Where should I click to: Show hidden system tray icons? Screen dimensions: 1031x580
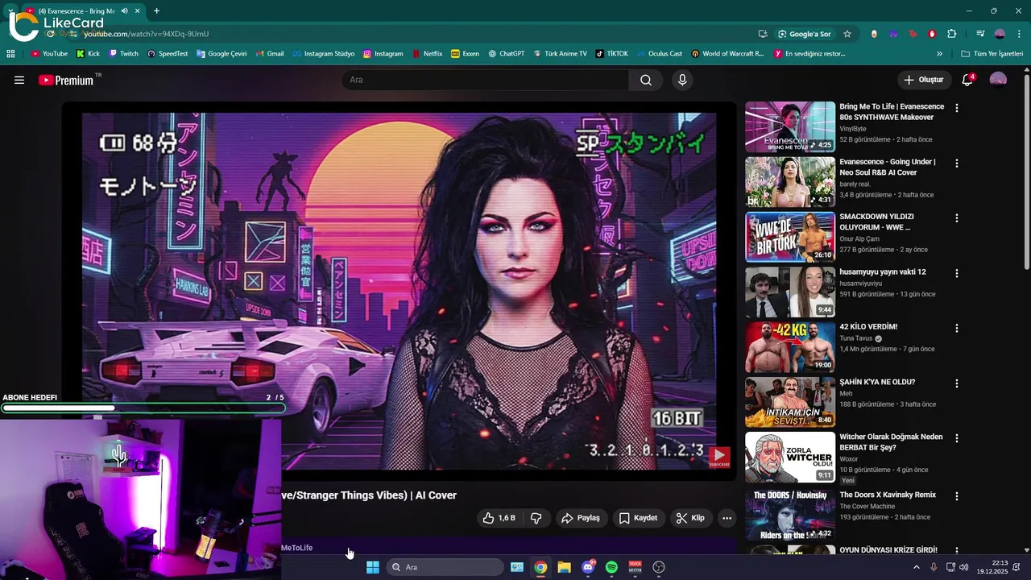coord(916,567)
